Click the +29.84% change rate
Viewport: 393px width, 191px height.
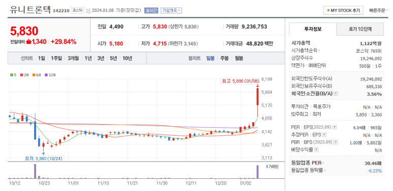point(64,42)
